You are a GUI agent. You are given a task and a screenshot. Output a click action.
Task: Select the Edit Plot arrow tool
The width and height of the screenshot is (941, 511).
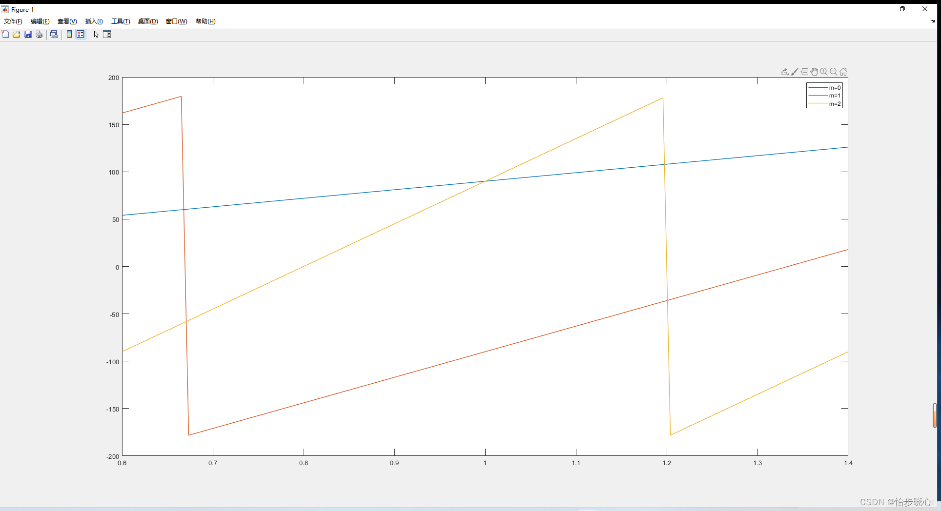click(x=96, y=34)
